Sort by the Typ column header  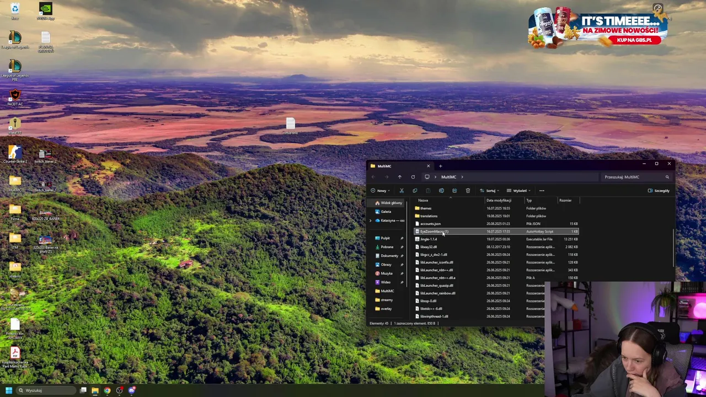click(529, 200)
